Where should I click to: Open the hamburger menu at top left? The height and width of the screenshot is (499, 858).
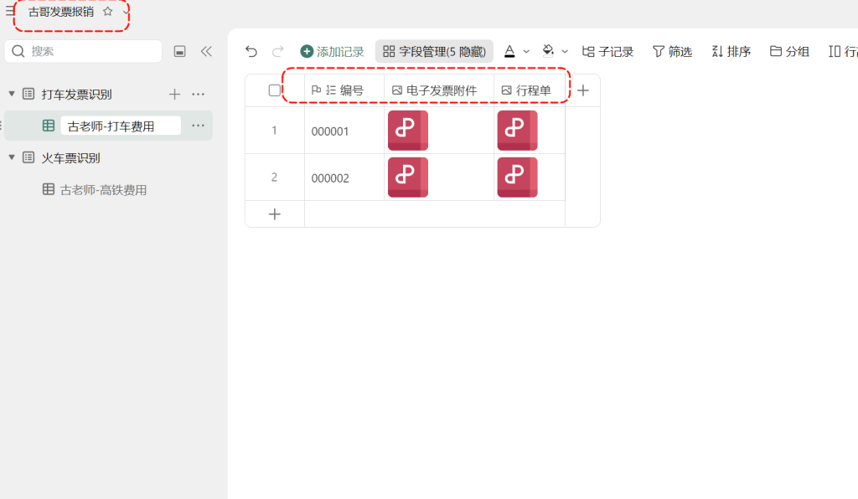click(x=9, y=10)
